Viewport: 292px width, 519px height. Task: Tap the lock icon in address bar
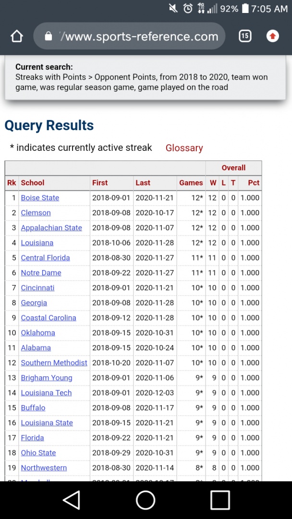click(48, 37)
